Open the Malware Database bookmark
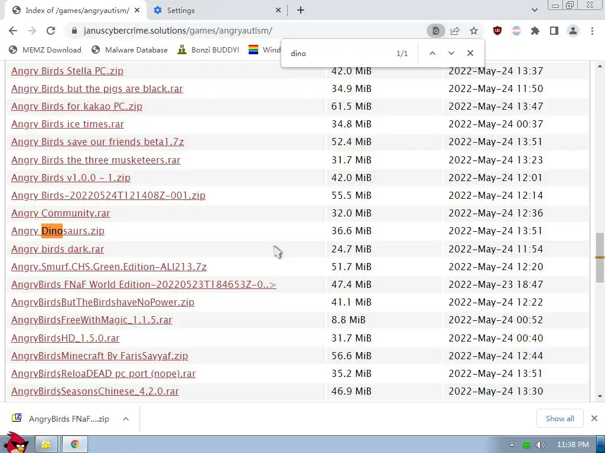 click(129, 50)
